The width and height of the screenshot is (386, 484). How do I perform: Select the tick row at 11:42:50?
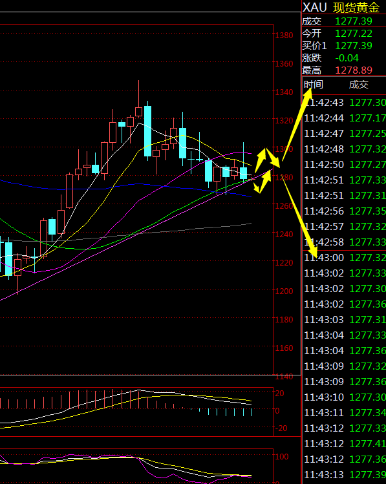tap(345, 165)
